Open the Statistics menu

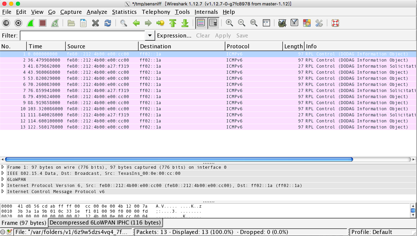[124, 12]
